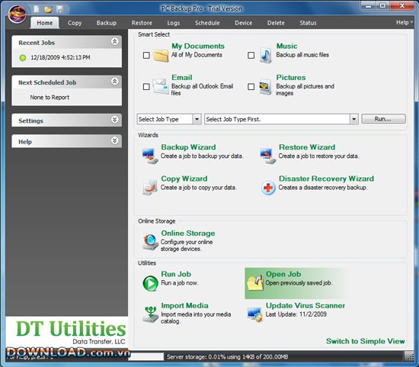419x367 pixels.
Task: Click the Copy Wizard documents icon
Action: point(149,187)
